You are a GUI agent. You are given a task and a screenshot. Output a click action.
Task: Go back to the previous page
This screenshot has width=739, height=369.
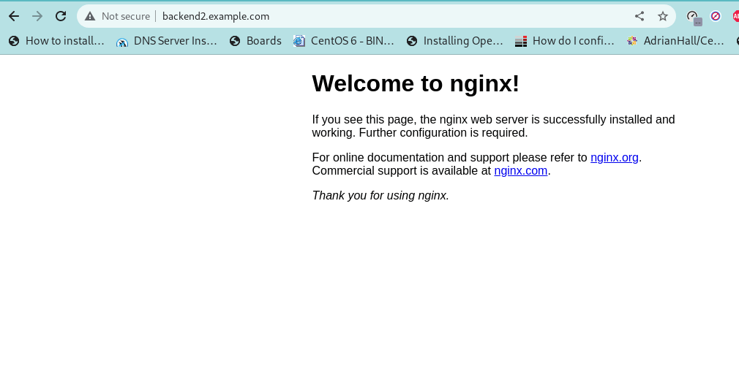point(14,16)
